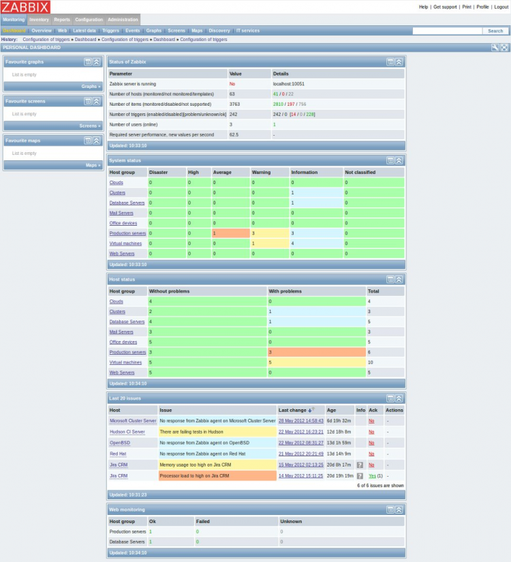Open Web Servers in System status
511x562 pixels.
(122, 254)
